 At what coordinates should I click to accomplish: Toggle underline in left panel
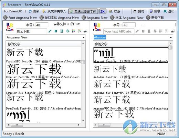coord(62,31)
